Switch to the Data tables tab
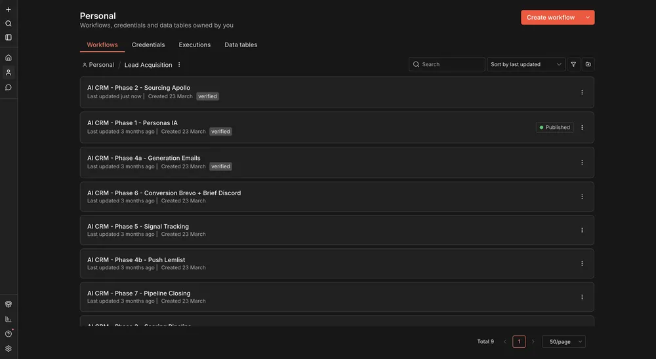The image size is (656, 359). point(241,45)
